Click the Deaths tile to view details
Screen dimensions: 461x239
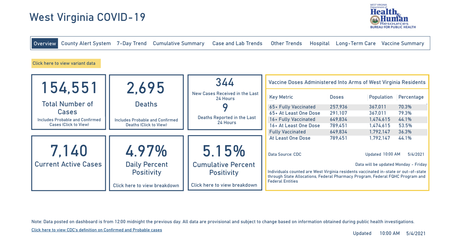pos(146,102)
